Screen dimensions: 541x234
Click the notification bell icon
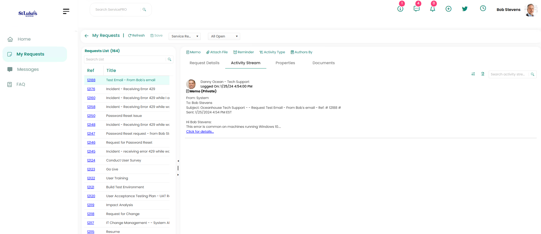[433, 9]
